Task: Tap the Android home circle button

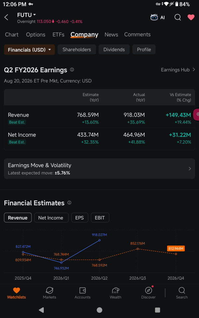Action: pos(99,310)
